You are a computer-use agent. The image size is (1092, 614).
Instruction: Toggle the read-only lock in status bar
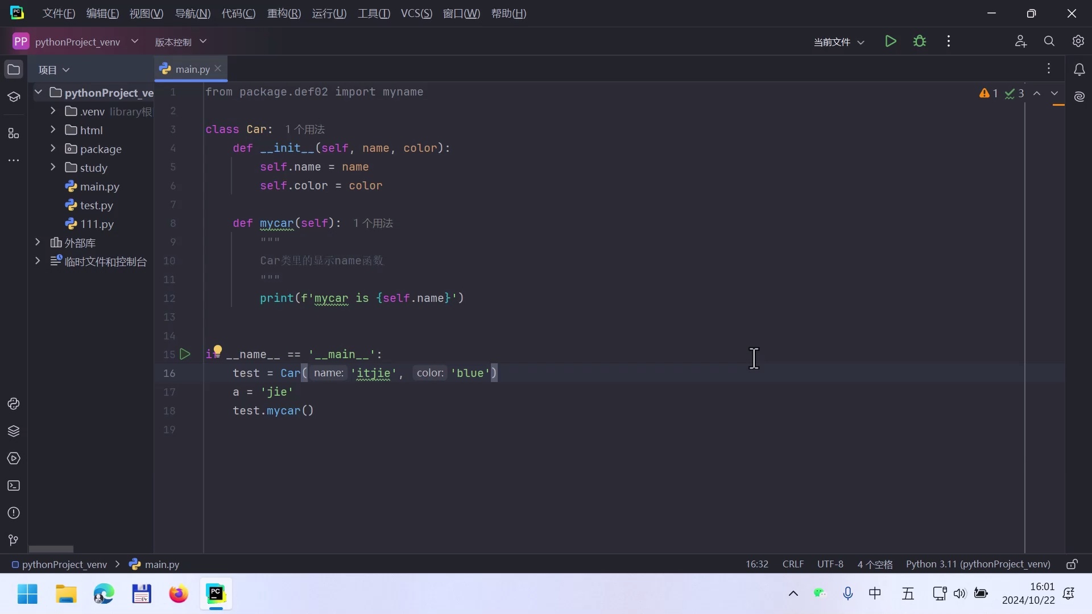(x=1072, y=565)
